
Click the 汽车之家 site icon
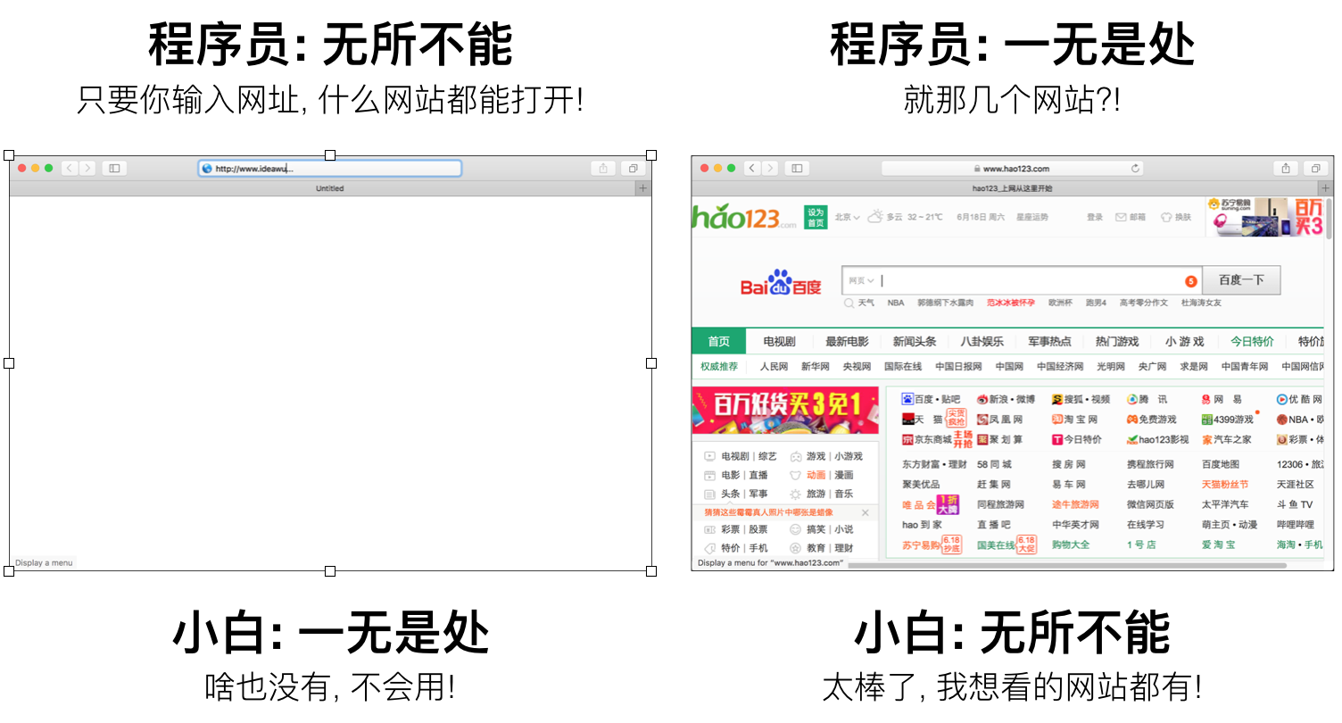click(x=1206, y=439)
